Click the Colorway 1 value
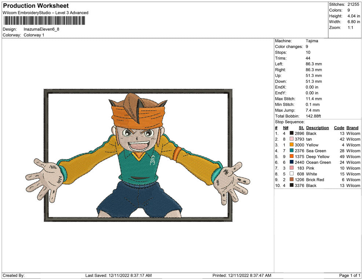This screenshot has width=363, height=279. click(34, 35)
